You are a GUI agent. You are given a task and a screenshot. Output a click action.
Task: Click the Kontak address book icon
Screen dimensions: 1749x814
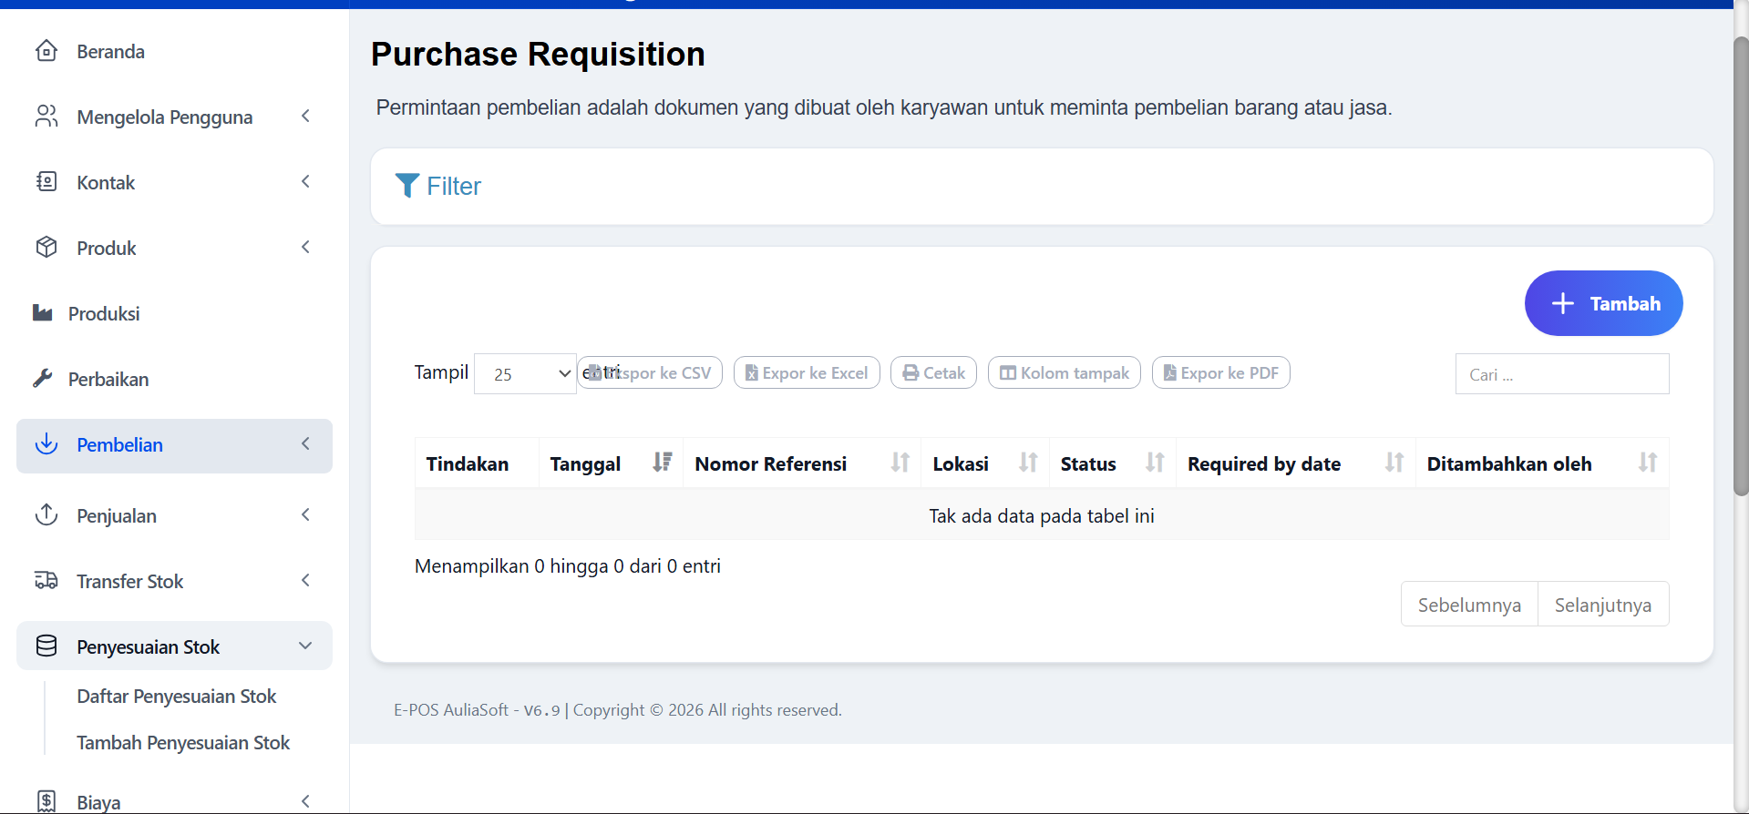[46, 182]
